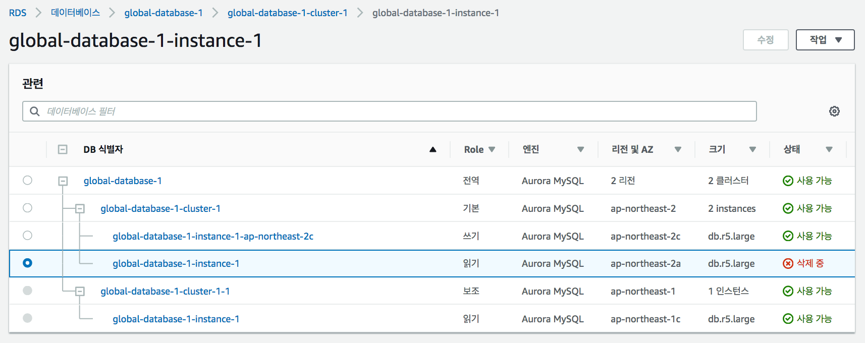Click the 크기 column sort arrow
Viewport: 865px width, 343px height.
[752, 150]
